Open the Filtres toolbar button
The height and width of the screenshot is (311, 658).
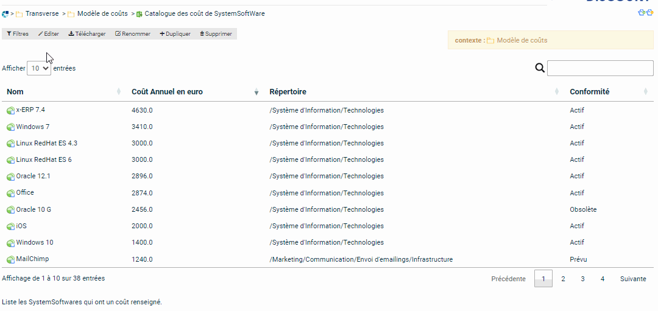(x=18, y=34)
